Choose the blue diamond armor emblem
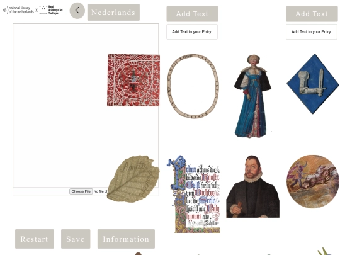 (313, 84)
